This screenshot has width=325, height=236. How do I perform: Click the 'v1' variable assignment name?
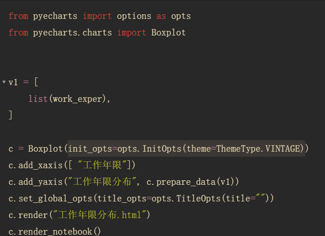pos(13,82)
